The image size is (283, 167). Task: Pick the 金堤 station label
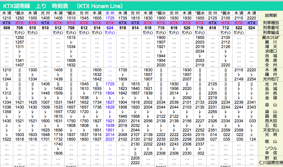271,98
